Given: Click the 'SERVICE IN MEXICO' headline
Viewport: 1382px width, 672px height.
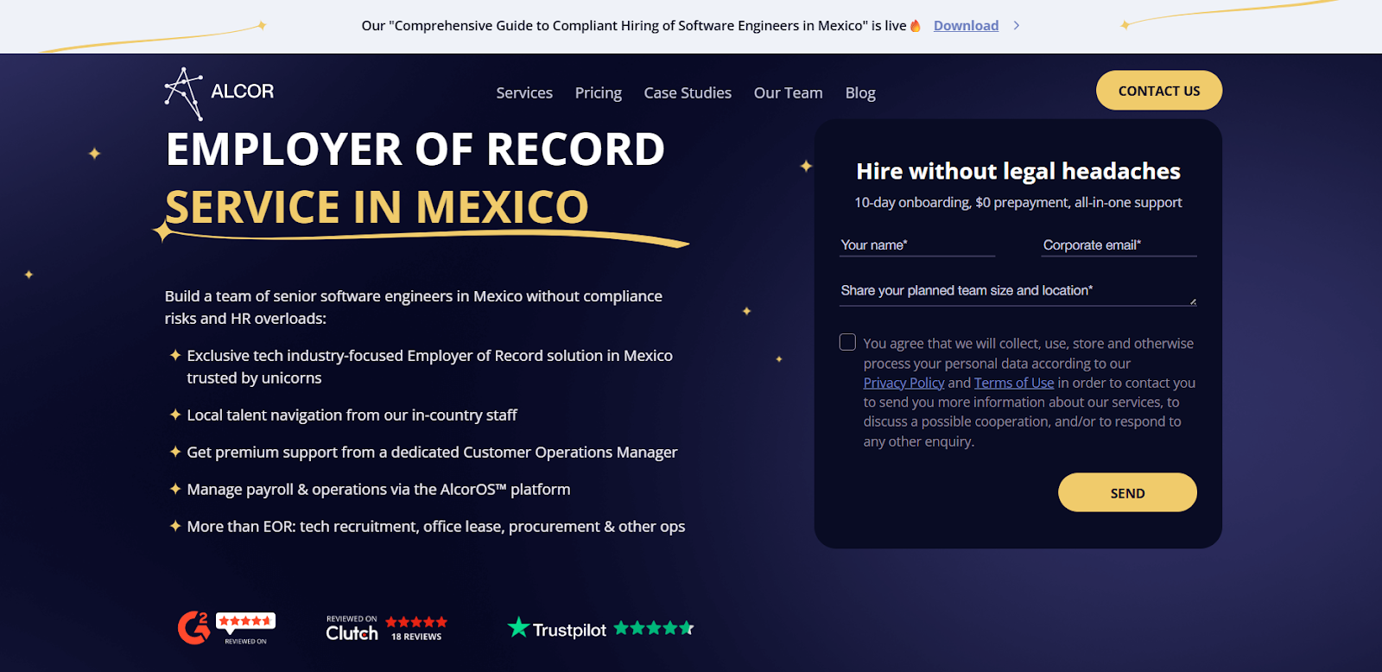Looking at the screenshot, I should (377, 207).
